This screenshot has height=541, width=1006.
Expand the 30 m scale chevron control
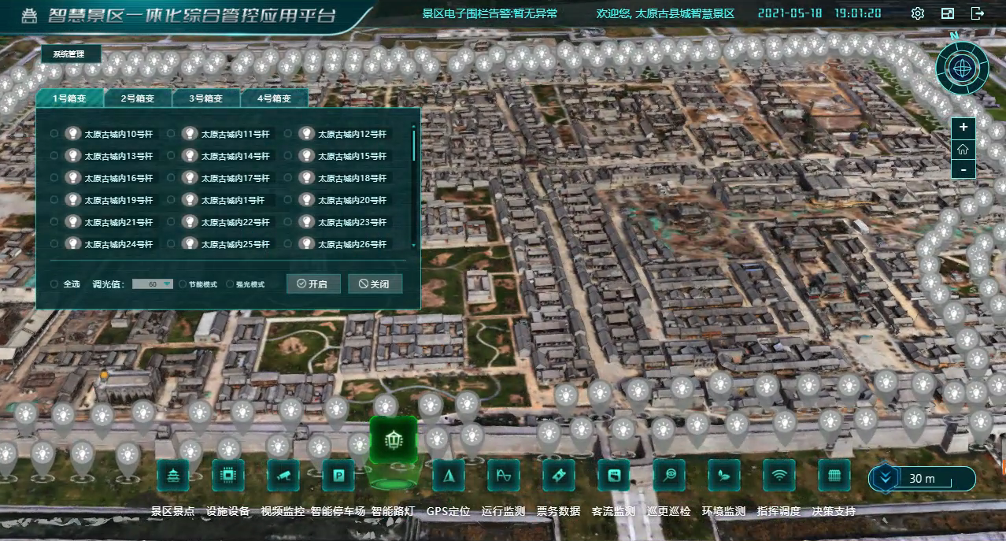click(887, 478)
